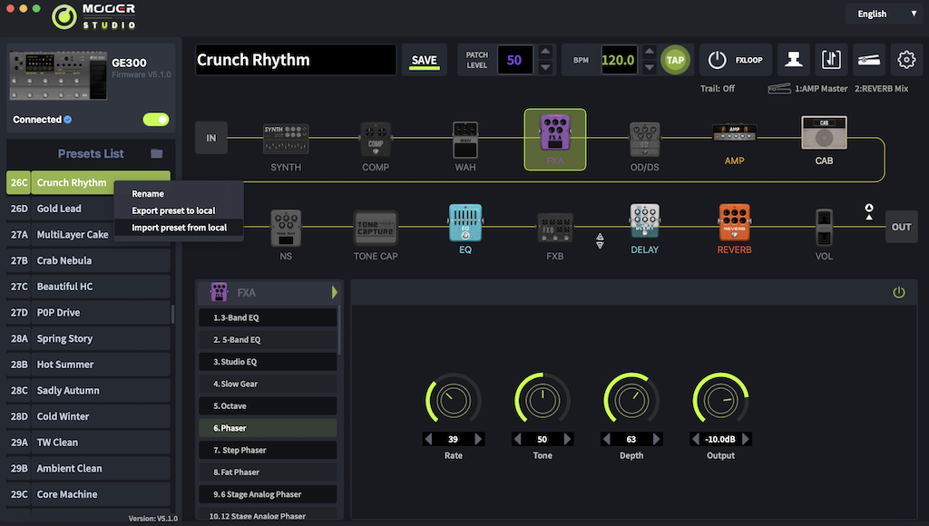Click the REVERB pedal icon
This screenshot has width=929, height=526.
734,223
